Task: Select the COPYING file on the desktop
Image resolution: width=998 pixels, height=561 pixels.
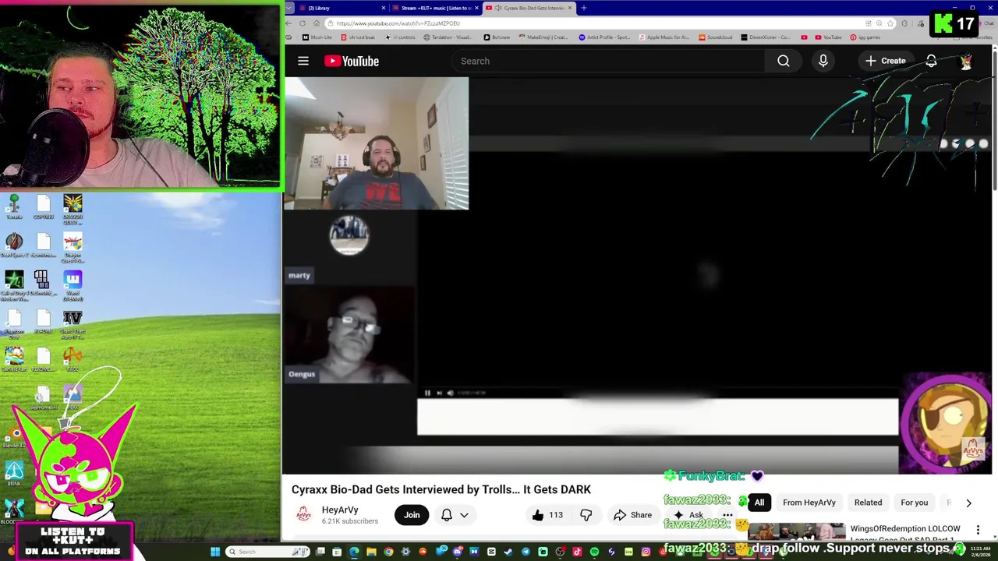Action: click(x=43, y=207)
